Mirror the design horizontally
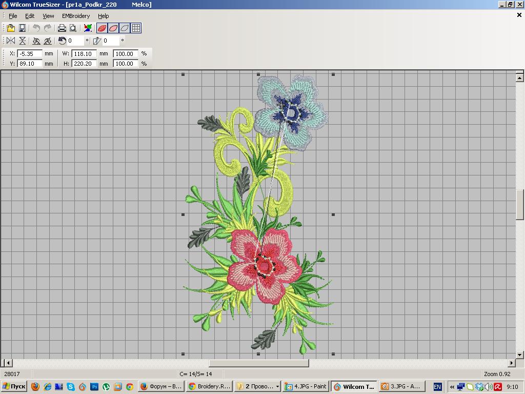The height and width of the screenshot is (394, 525). (x=11, y=41)
